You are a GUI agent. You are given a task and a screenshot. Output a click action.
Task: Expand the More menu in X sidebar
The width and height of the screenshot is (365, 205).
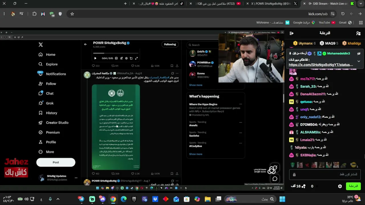pos(46,152)
